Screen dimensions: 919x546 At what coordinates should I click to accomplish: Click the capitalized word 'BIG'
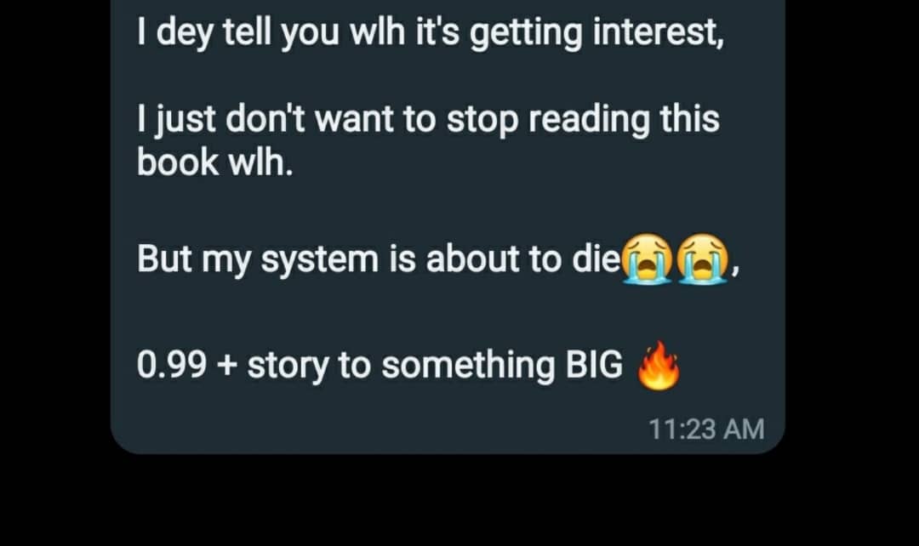pos(594,364)
